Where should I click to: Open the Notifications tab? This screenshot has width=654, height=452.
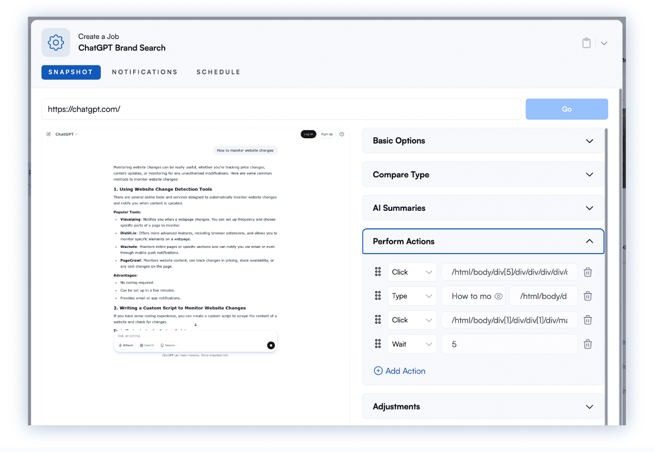click(145, 72)
